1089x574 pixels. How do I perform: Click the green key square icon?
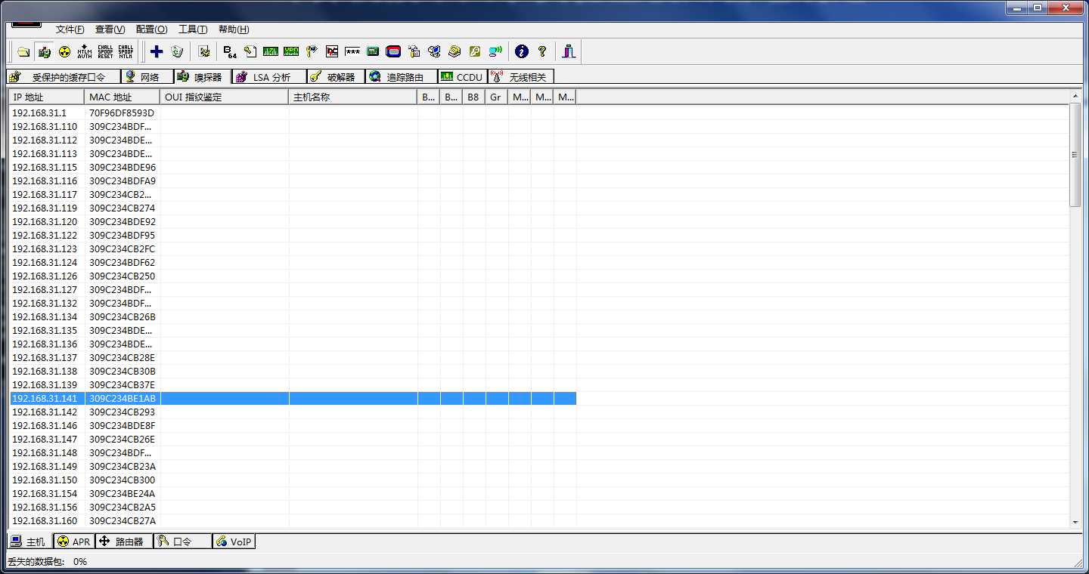click(x=475, y=51)
